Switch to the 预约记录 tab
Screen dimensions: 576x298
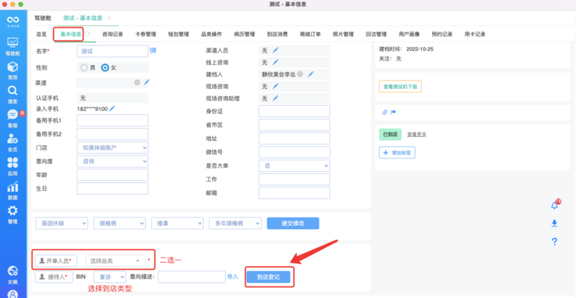pos(442,34)
